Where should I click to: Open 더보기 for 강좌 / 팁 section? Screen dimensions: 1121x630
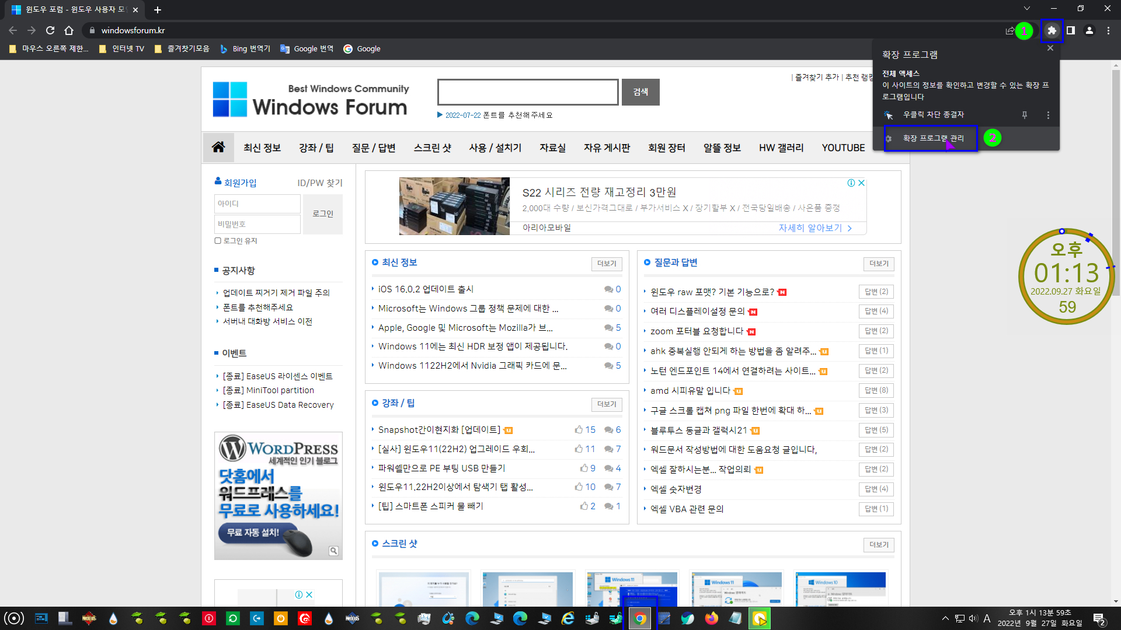click(x=607, y=404)
